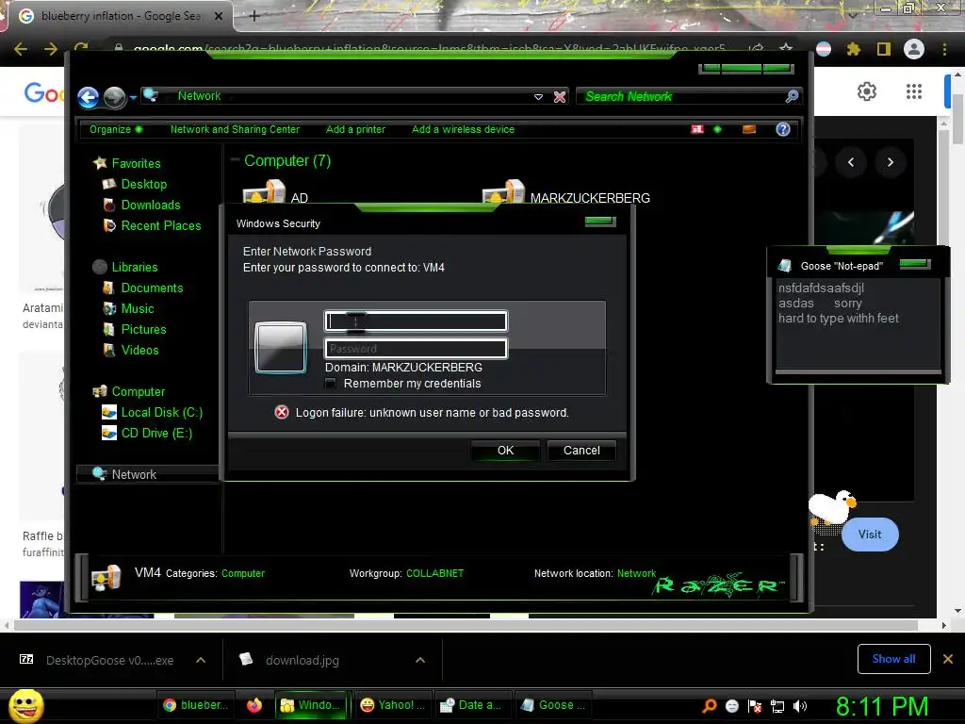
Task: Switch to Date a... taskbar item
Action: pyautogui.click(x=472, y=705)
